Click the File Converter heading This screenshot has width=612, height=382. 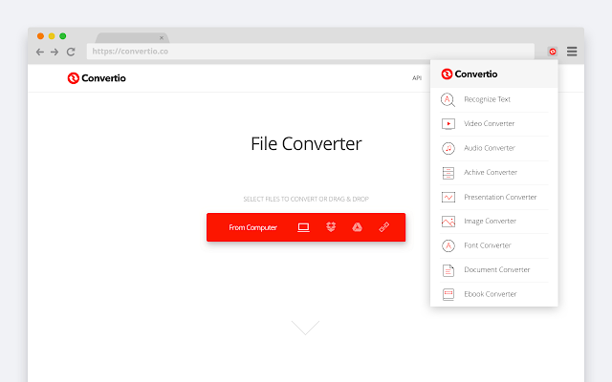click(306, 144)
